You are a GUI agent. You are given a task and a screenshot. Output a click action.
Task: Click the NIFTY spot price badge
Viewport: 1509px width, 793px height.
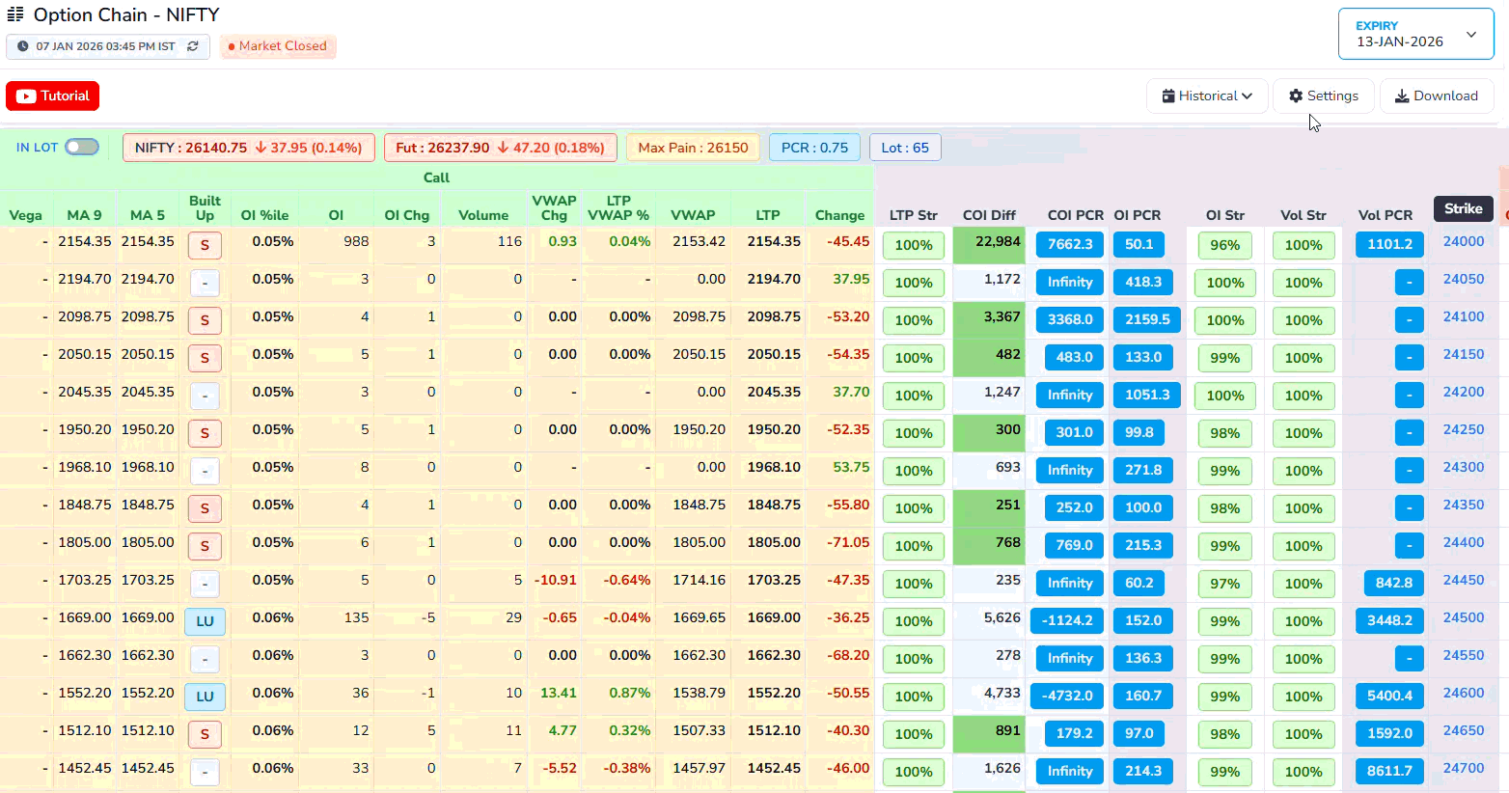click(248, 148)
